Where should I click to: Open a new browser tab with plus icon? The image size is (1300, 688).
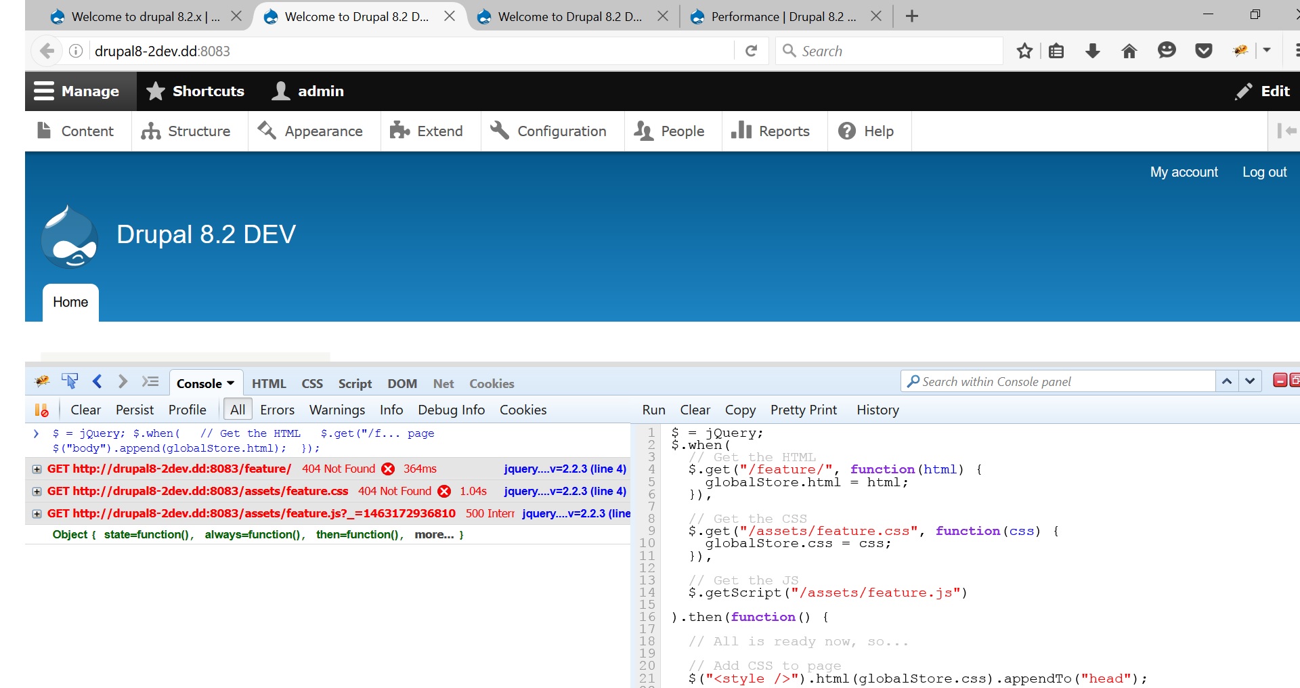click(912, 16)
